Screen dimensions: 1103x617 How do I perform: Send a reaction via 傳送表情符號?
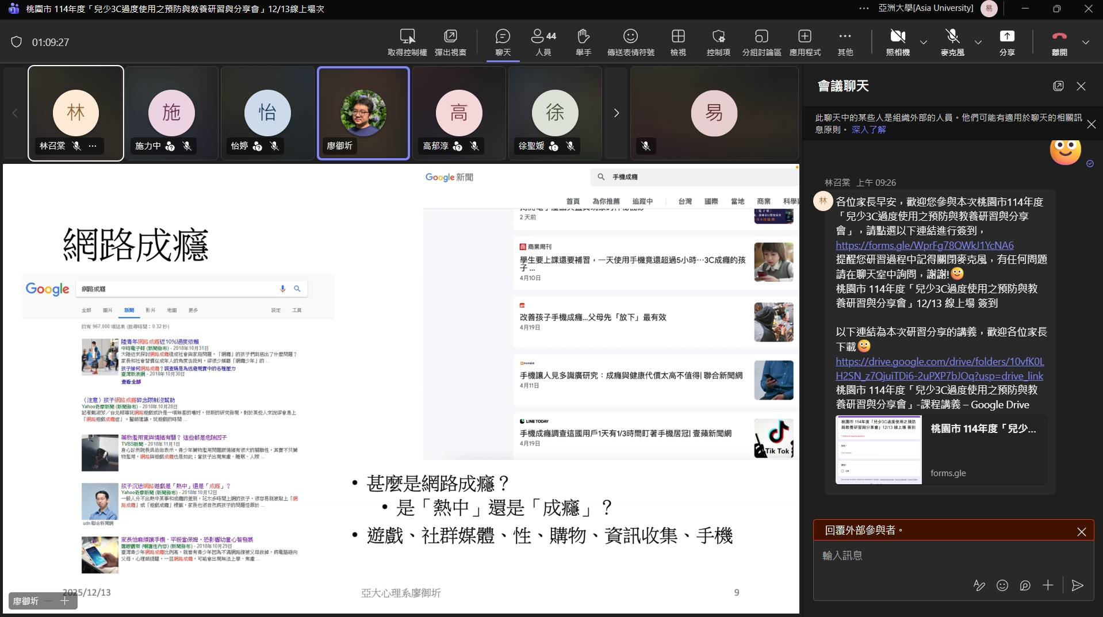[630, 42]
